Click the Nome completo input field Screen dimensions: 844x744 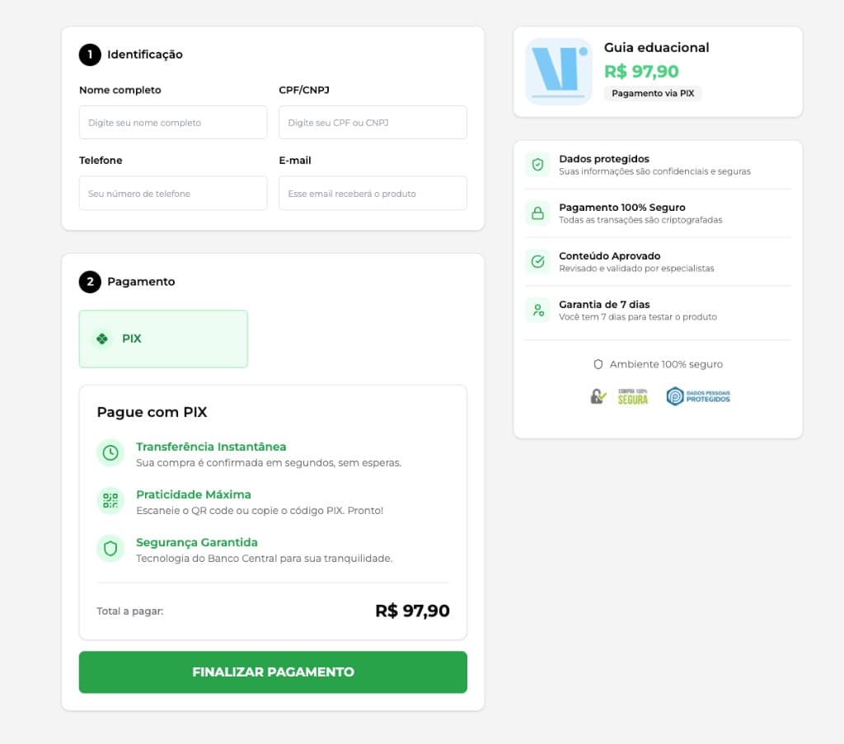173,123
